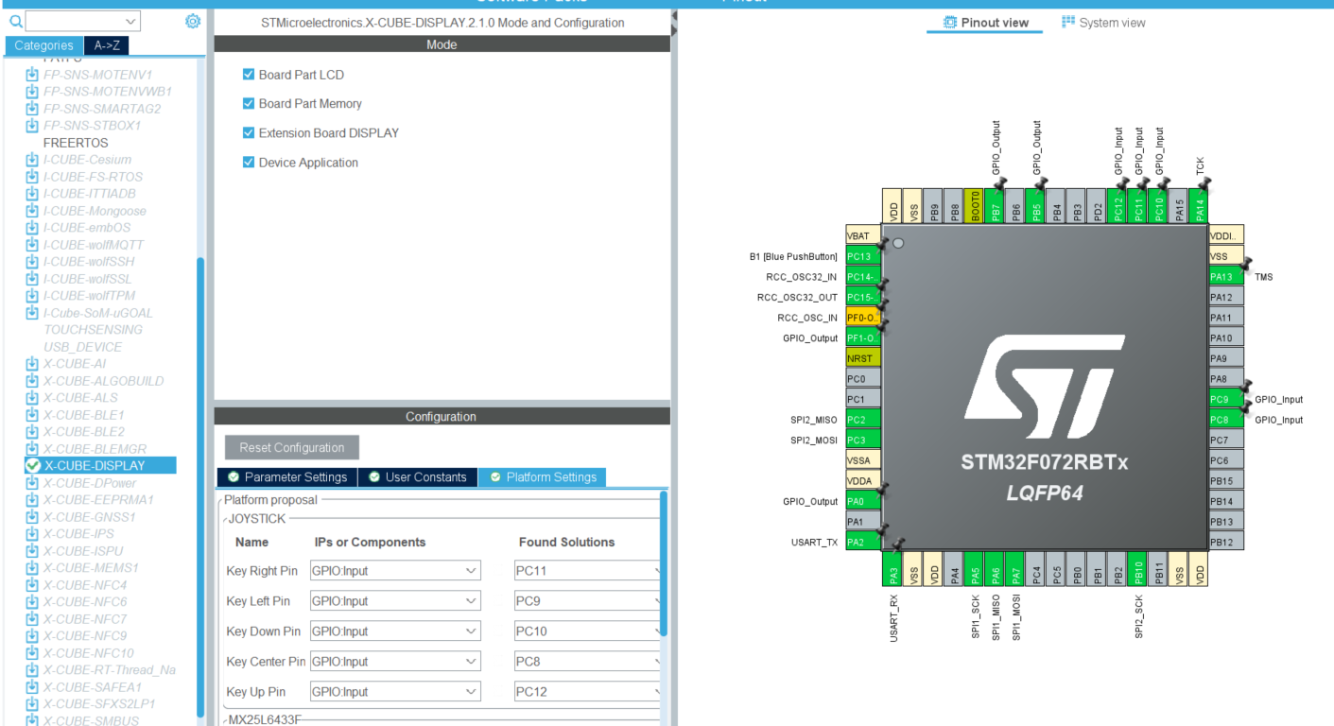The width and height of the screenshot is (1334, 726).
Task: Uncheck the Device Application option
Action: tap(248, 163)
